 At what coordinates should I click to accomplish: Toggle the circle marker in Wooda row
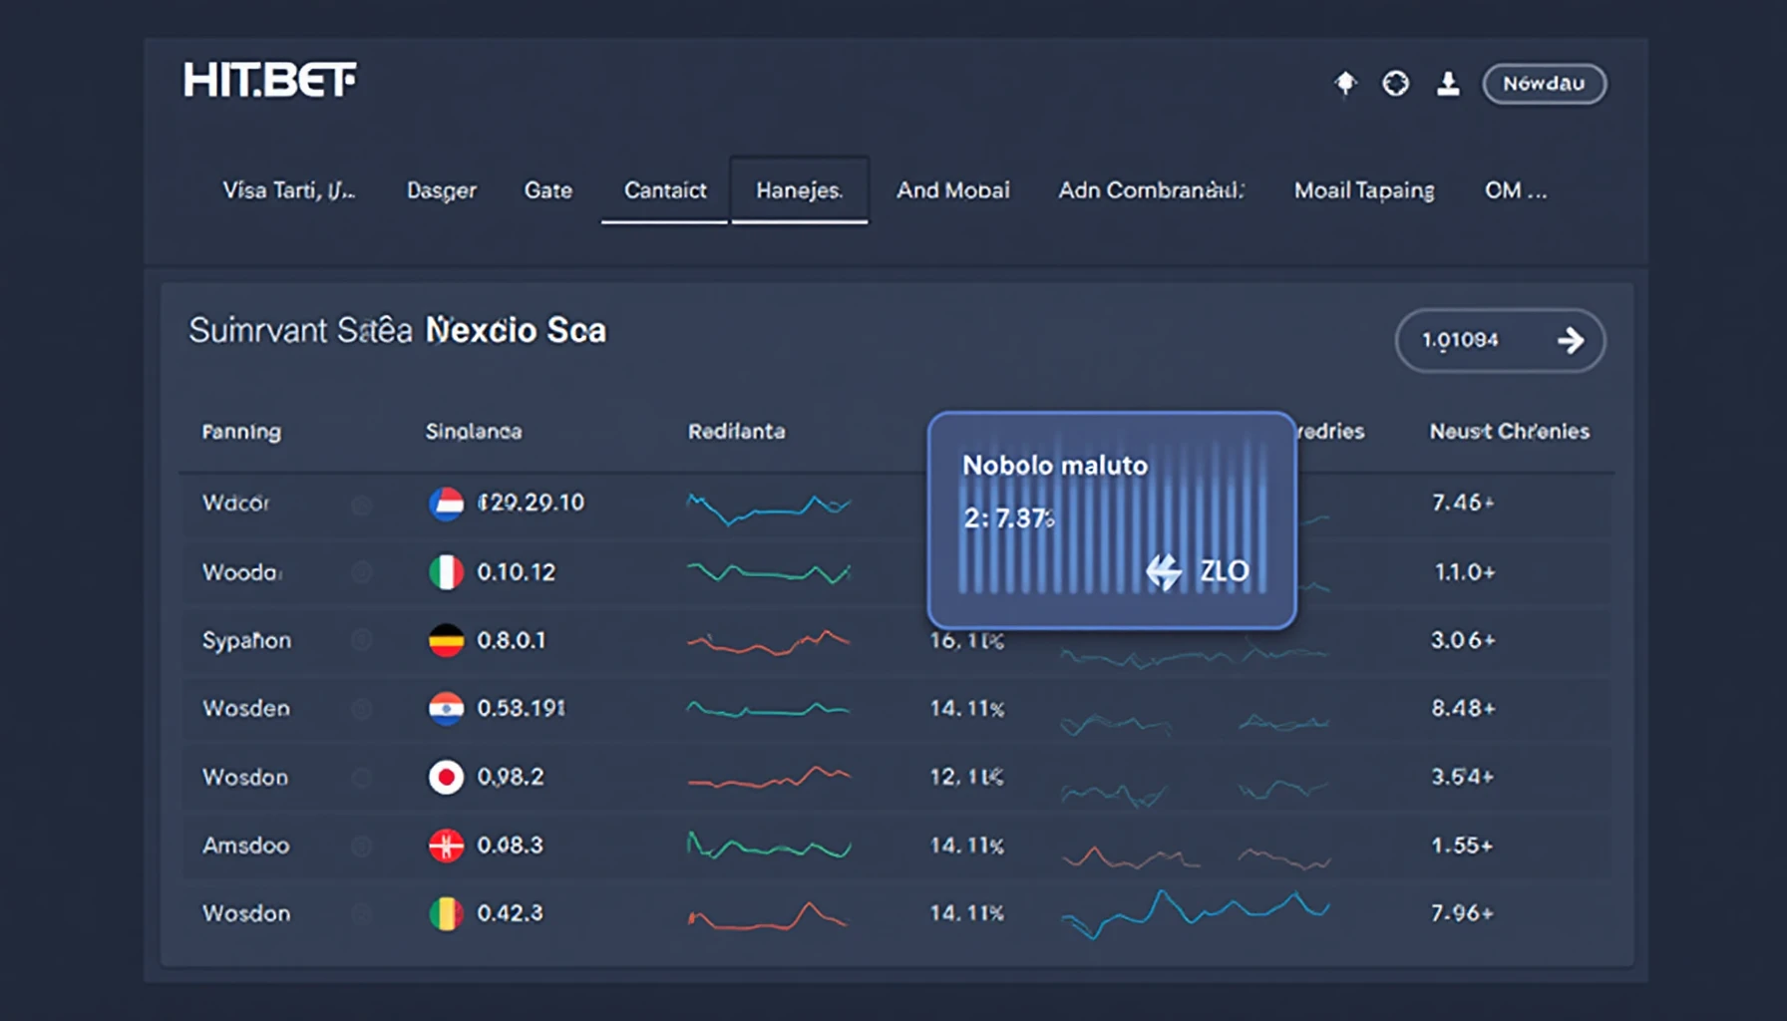pyautogui.click(x=361, y=572)
